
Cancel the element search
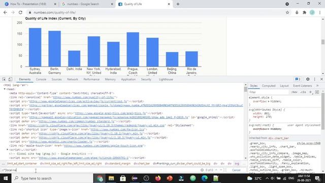pos(236,170)
